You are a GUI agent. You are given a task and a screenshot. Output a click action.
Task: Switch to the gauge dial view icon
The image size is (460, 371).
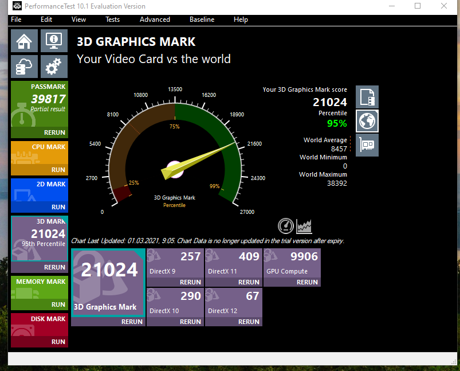(x=285, y=226)
